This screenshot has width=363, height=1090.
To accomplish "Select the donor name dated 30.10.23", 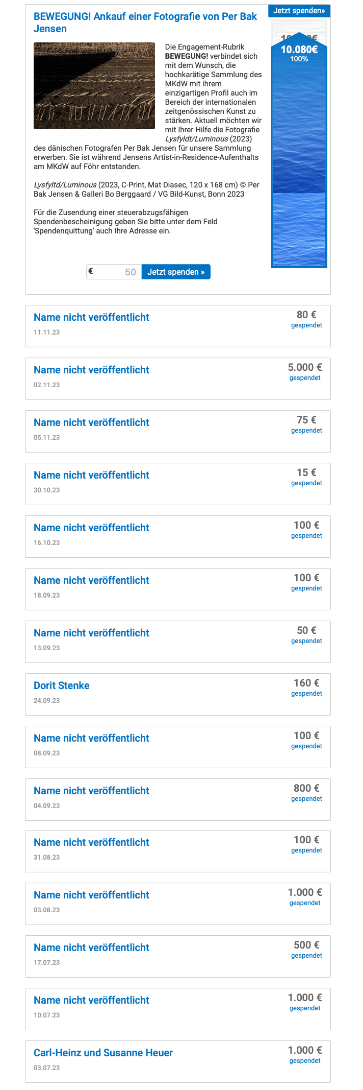I will pos(91,475).
